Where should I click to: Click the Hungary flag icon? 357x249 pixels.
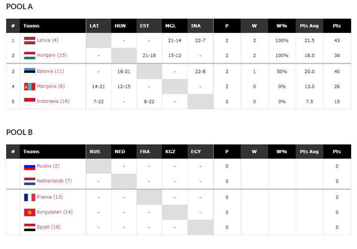pos(29,55)
